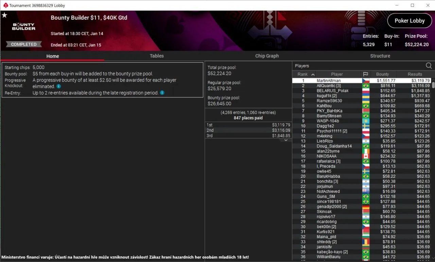Click MartinAltman's Czech flag icon
Screen dimensions: 435x262
(x=366, y=81)
